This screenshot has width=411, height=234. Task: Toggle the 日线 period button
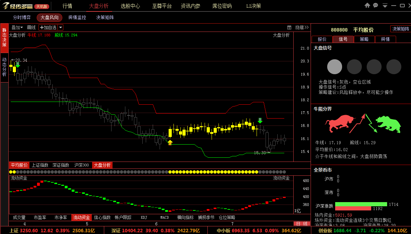click(302, 224)
